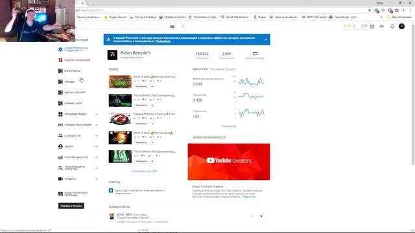Viewport: 415px width, 233px height.
Task: Open the account avatar menu
Action: [x=401, y=26]
